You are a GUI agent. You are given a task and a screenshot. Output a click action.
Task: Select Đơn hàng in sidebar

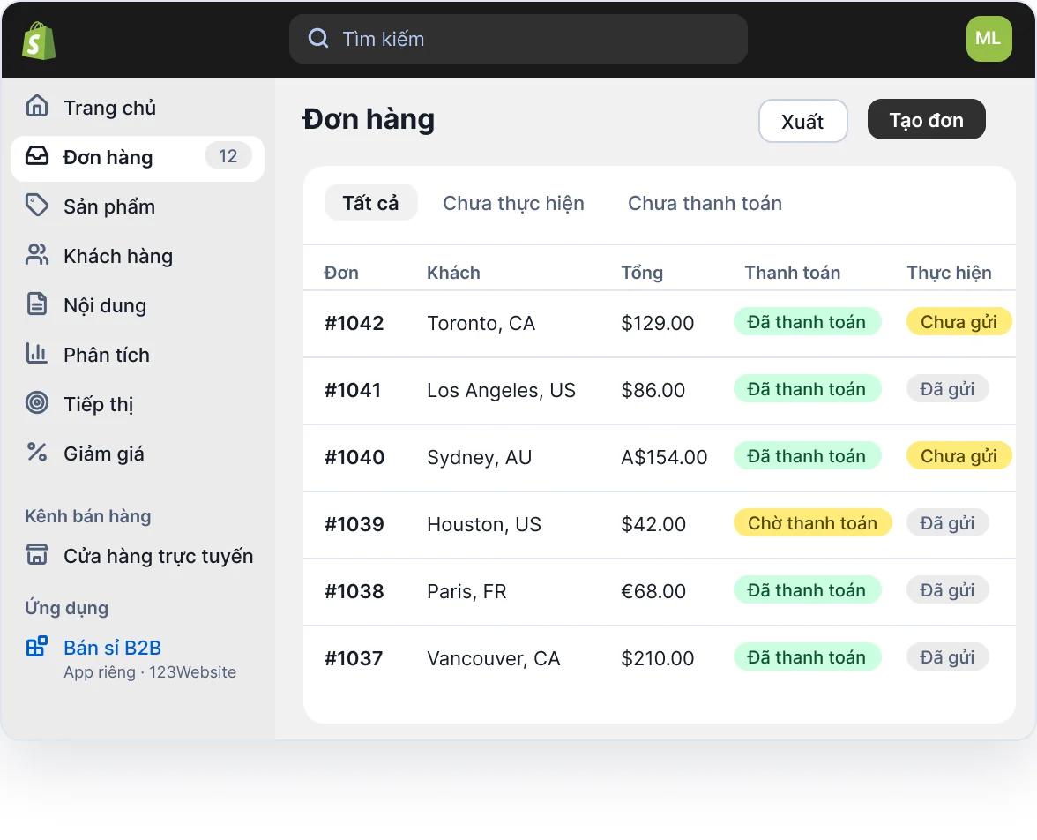click(138, 158)
